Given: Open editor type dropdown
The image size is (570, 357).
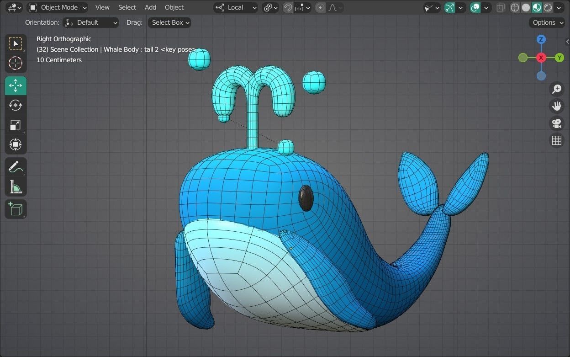Looking at the screenshot, I should coord(14,7).
